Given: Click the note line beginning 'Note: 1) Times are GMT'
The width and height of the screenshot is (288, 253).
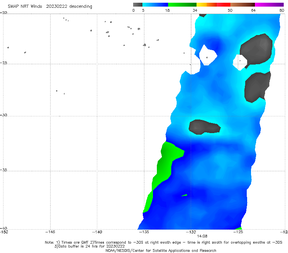Looking at the screenshot, I should pos(163,242).
